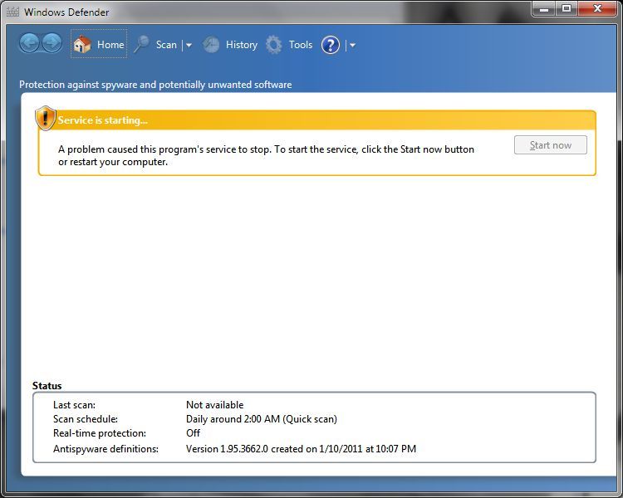Expand the Scan options dropdown arrow
This screenshot has height=498, width=623.
coord(189,46)
